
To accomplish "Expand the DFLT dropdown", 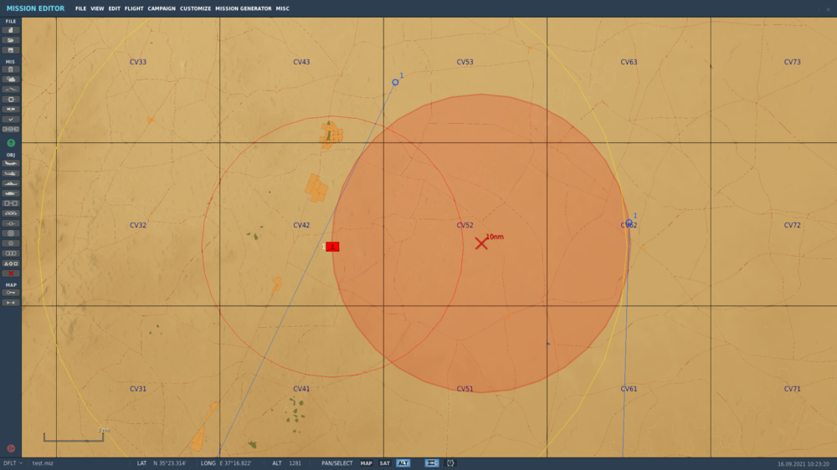I will [13, 463].
